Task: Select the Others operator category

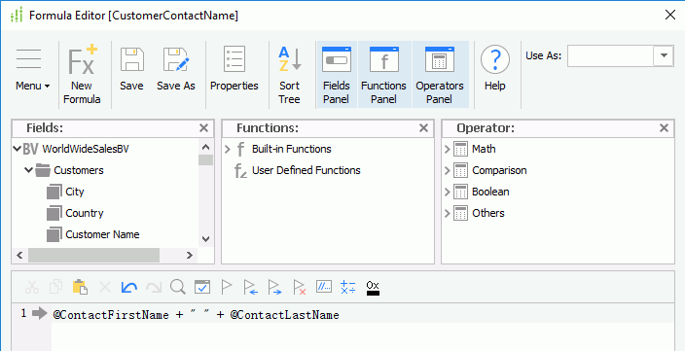Action: pos(488,213)
